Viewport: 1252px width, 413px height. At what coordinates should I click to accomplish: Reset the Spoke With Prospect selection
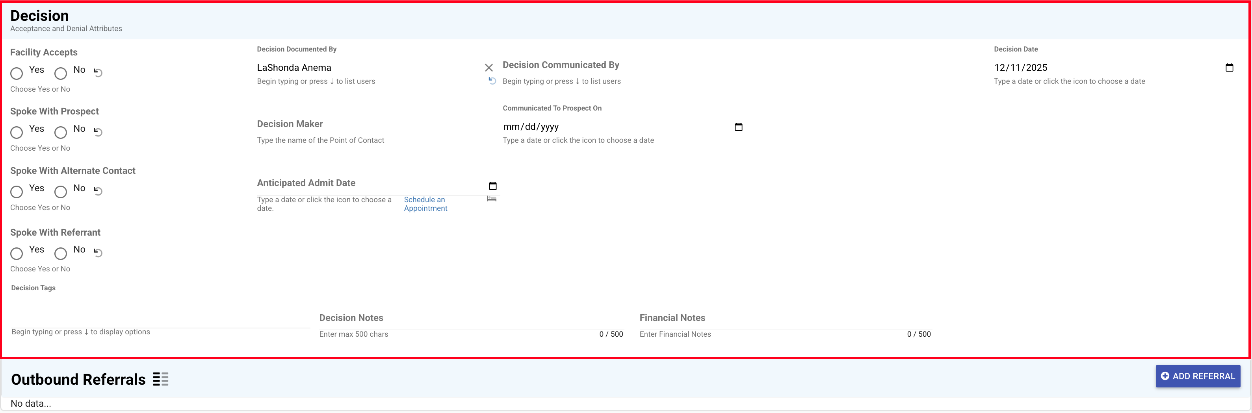[x=98, y=132]
